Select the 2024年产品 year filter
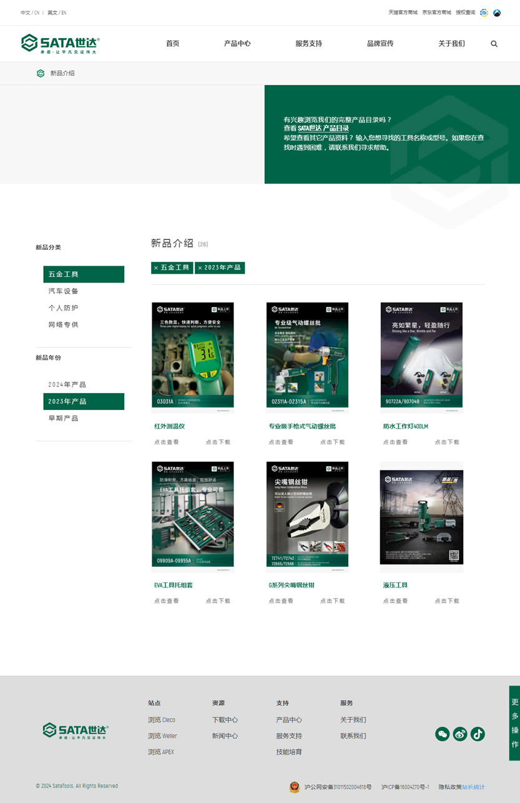Screen dimensions: 520x803 pyautogui.click(x=67, y=384)
